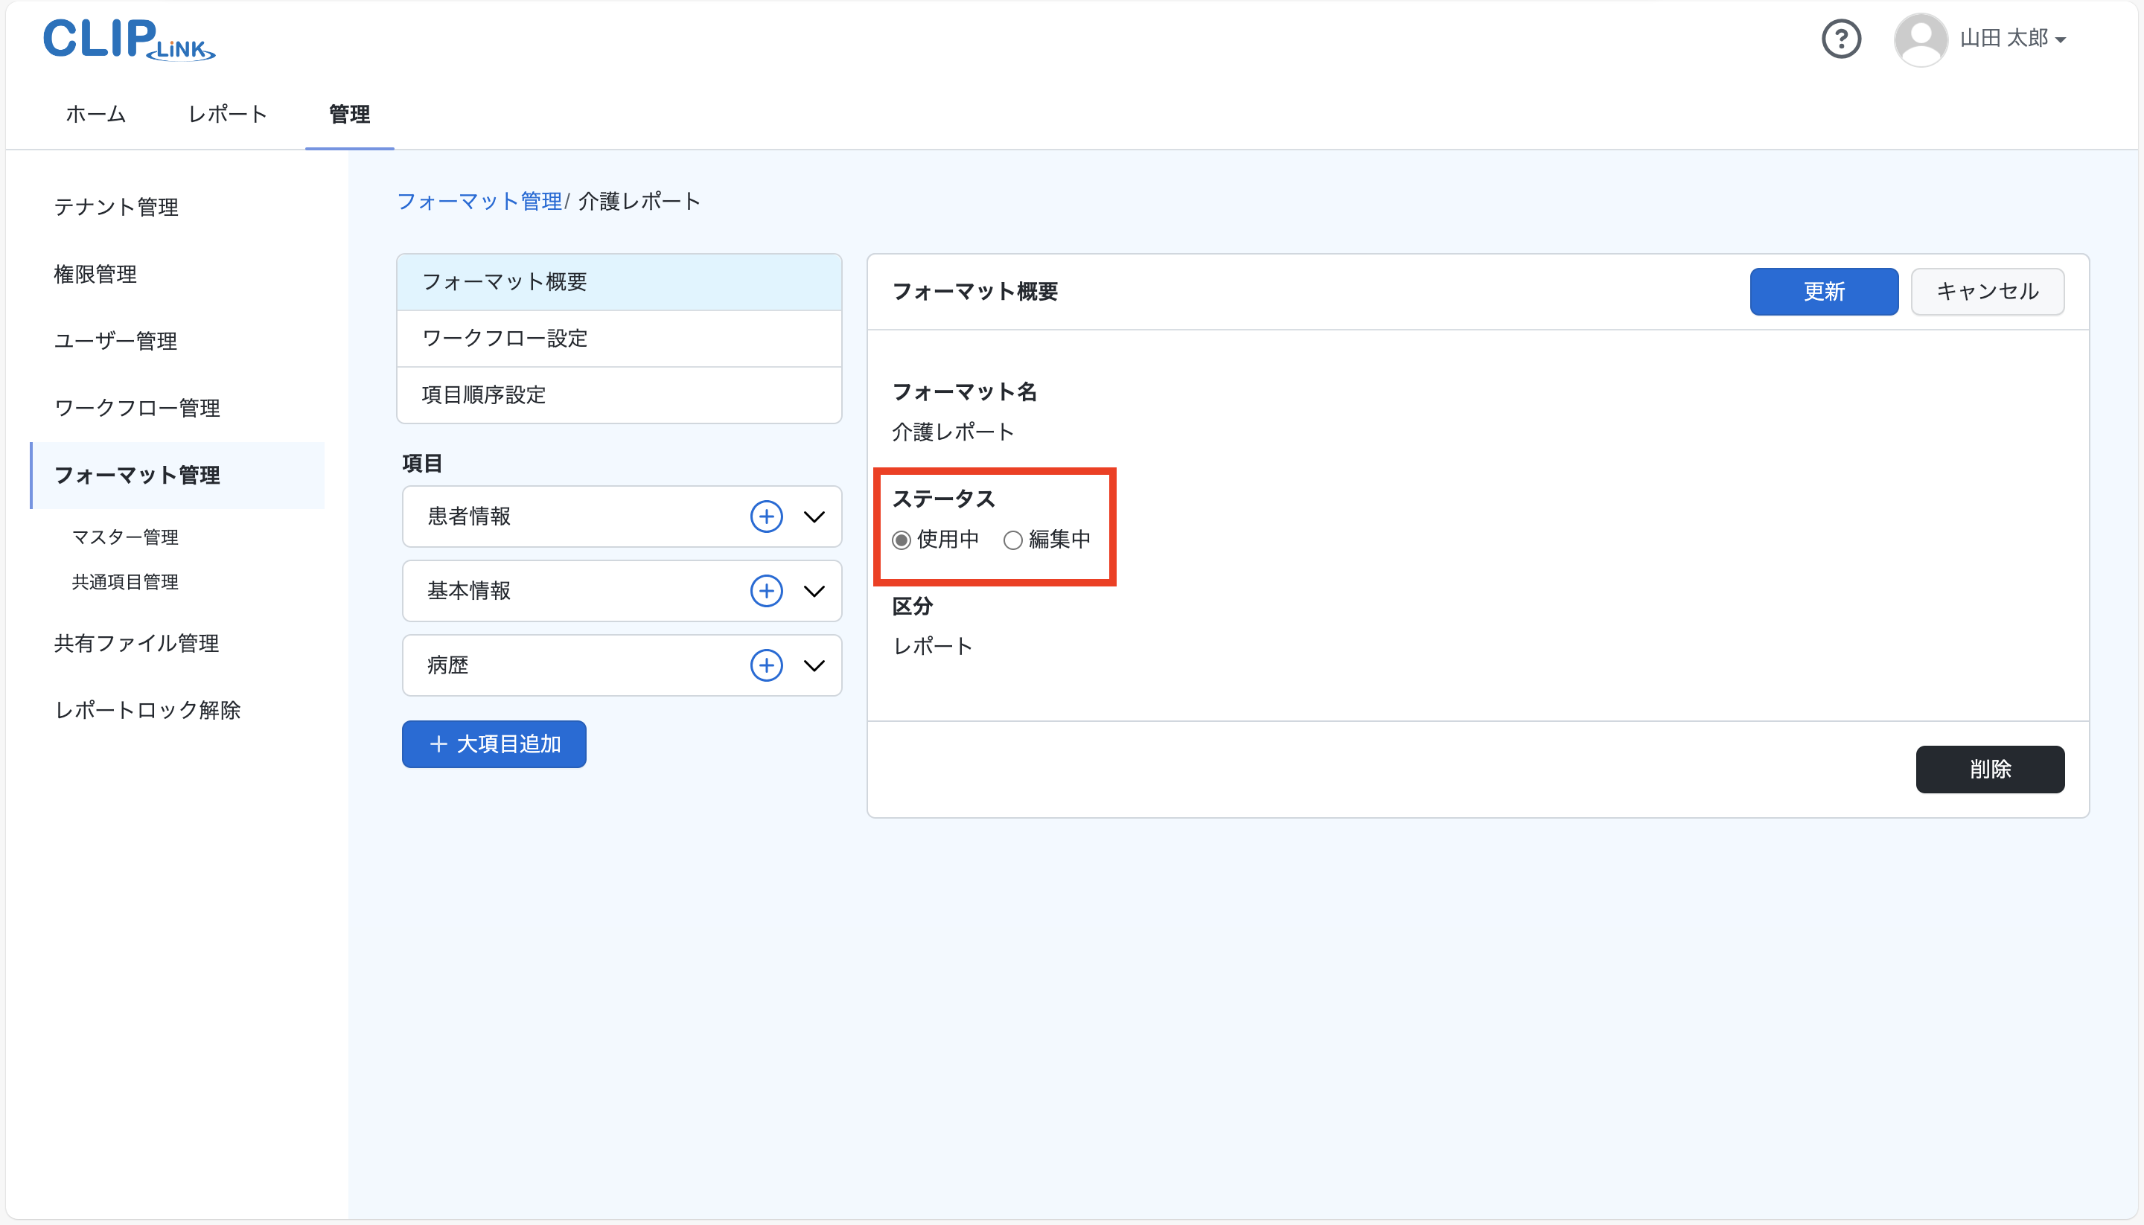Viewport: 2144px width, 1225px height.
Task: Click the help question mark icon
Action: coord(1840,39)
